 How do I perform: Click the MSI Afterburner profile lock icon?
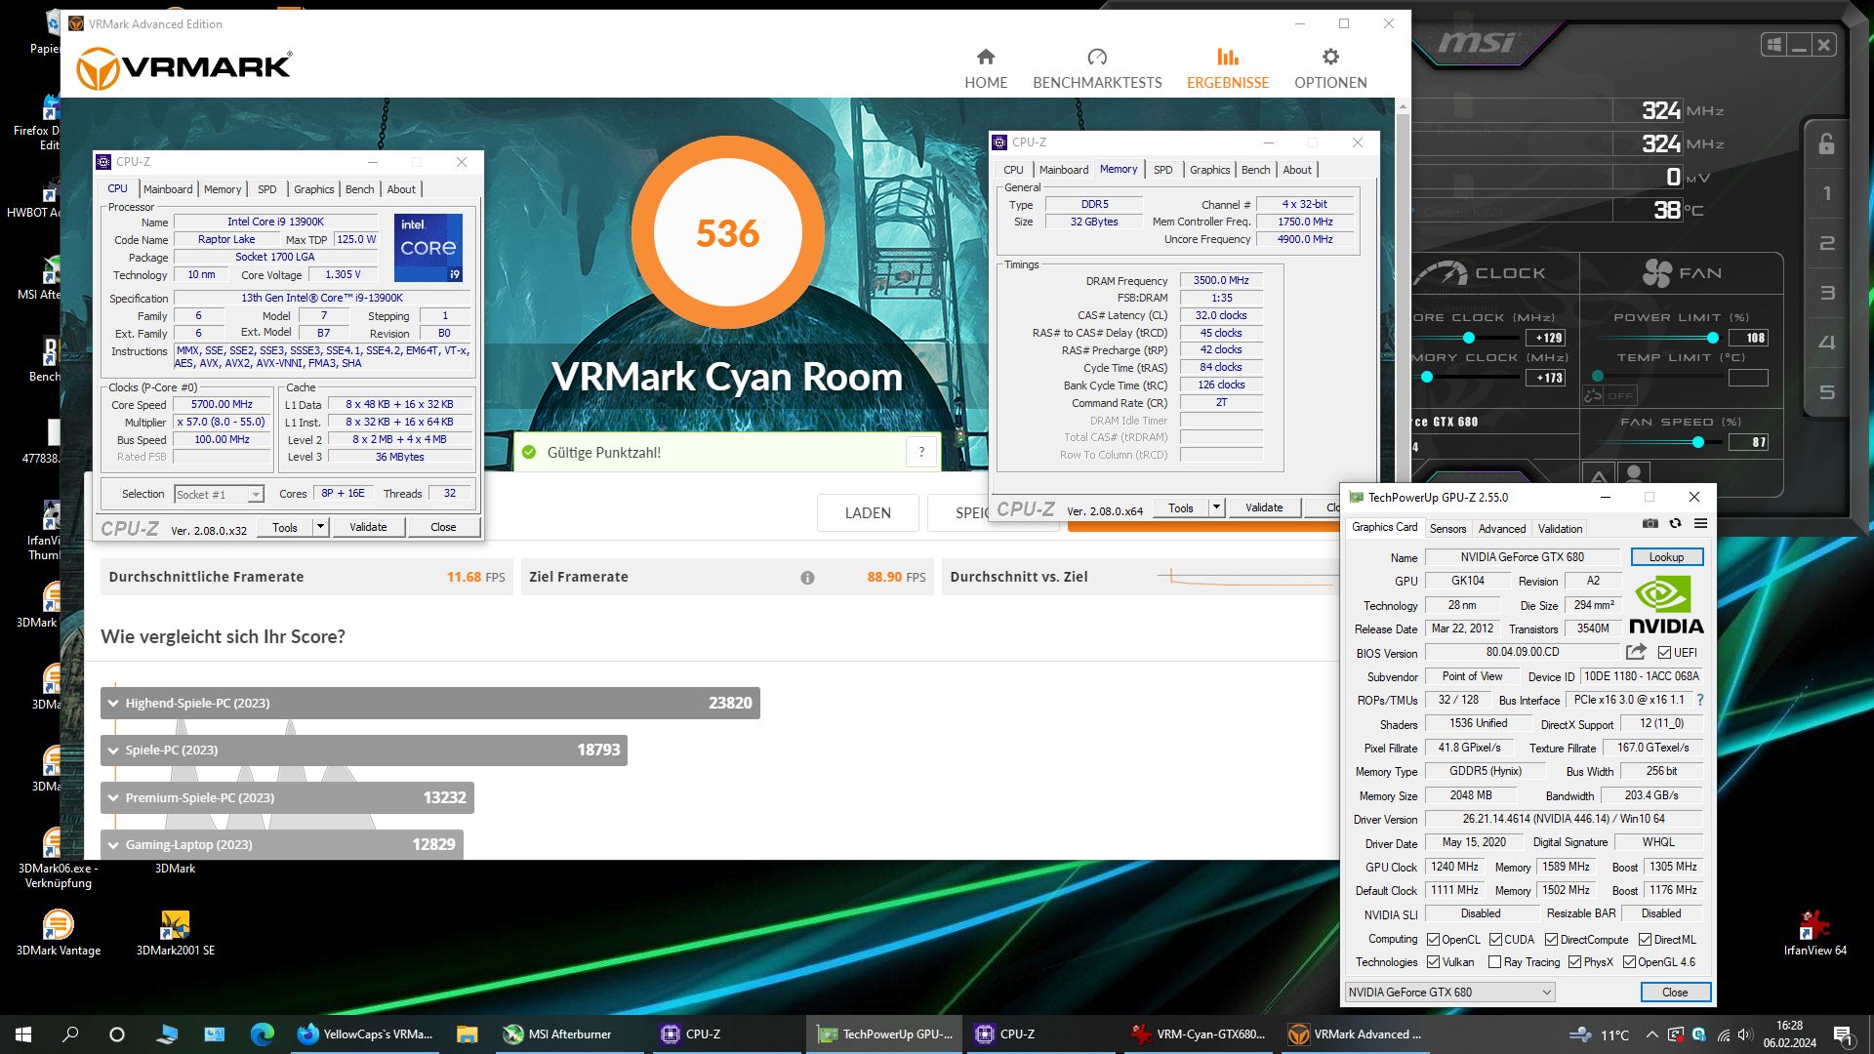click(1826, 143)
